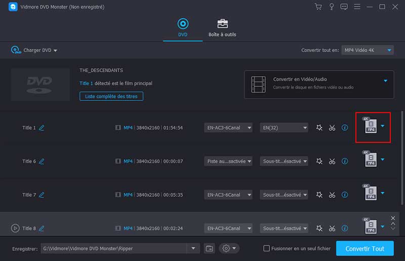Click the DVD disc thumbnail

pyautogui.click(x=40, y=84)
